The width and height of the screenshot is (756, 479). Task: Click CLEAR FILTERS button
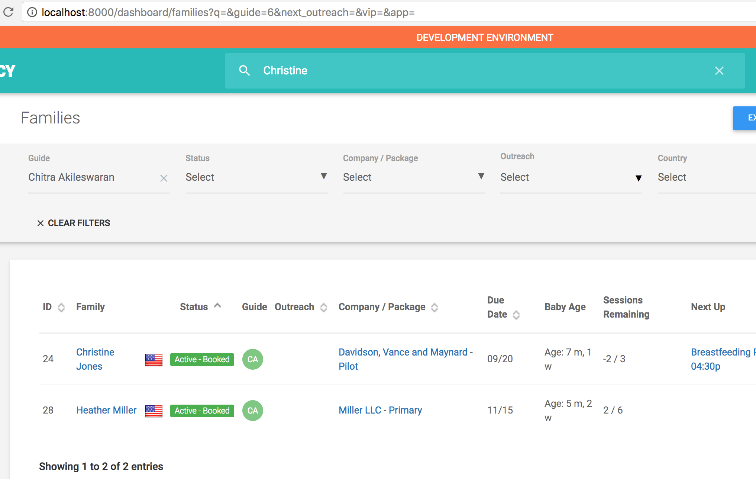tap(74, 223)
